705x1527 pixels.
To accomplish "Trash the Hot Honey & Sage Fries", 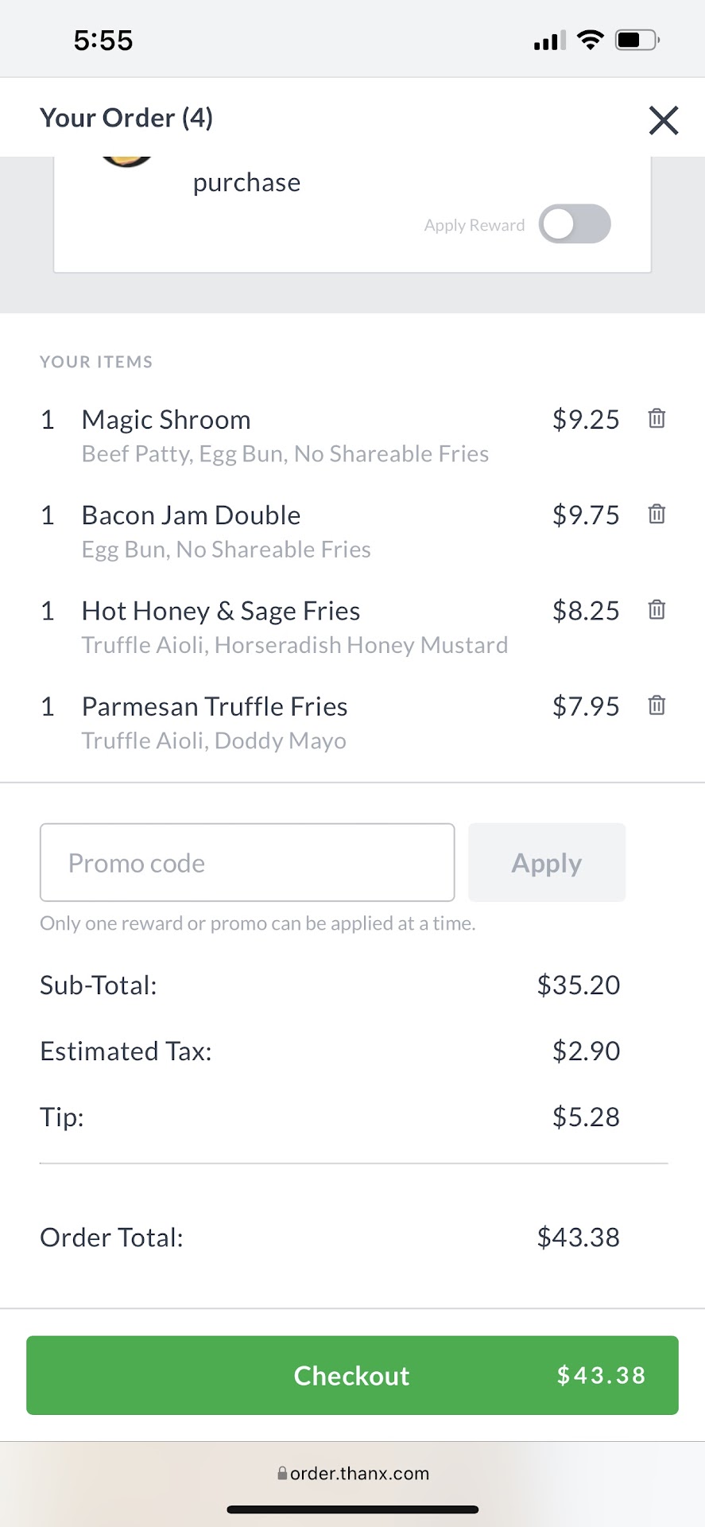I will click(x=657, y=610).
